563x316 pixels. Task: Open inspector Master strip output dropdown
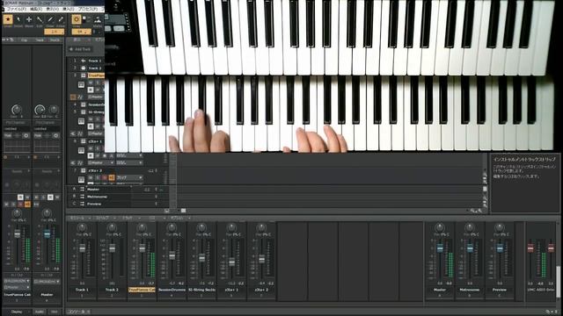point(47,281)
